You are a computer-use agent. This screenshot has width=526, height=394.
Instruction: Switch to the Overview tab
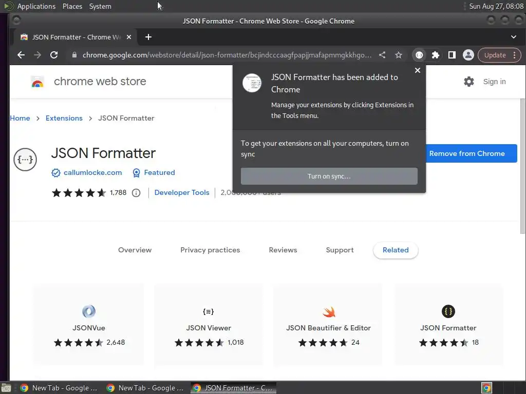(x=135, y=250)
